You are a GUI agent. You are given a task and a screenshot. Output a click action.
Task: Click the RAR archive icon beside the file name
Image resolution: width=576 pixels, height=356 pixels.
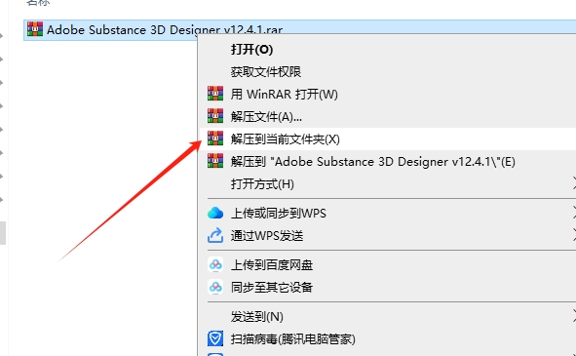point(35,29)
